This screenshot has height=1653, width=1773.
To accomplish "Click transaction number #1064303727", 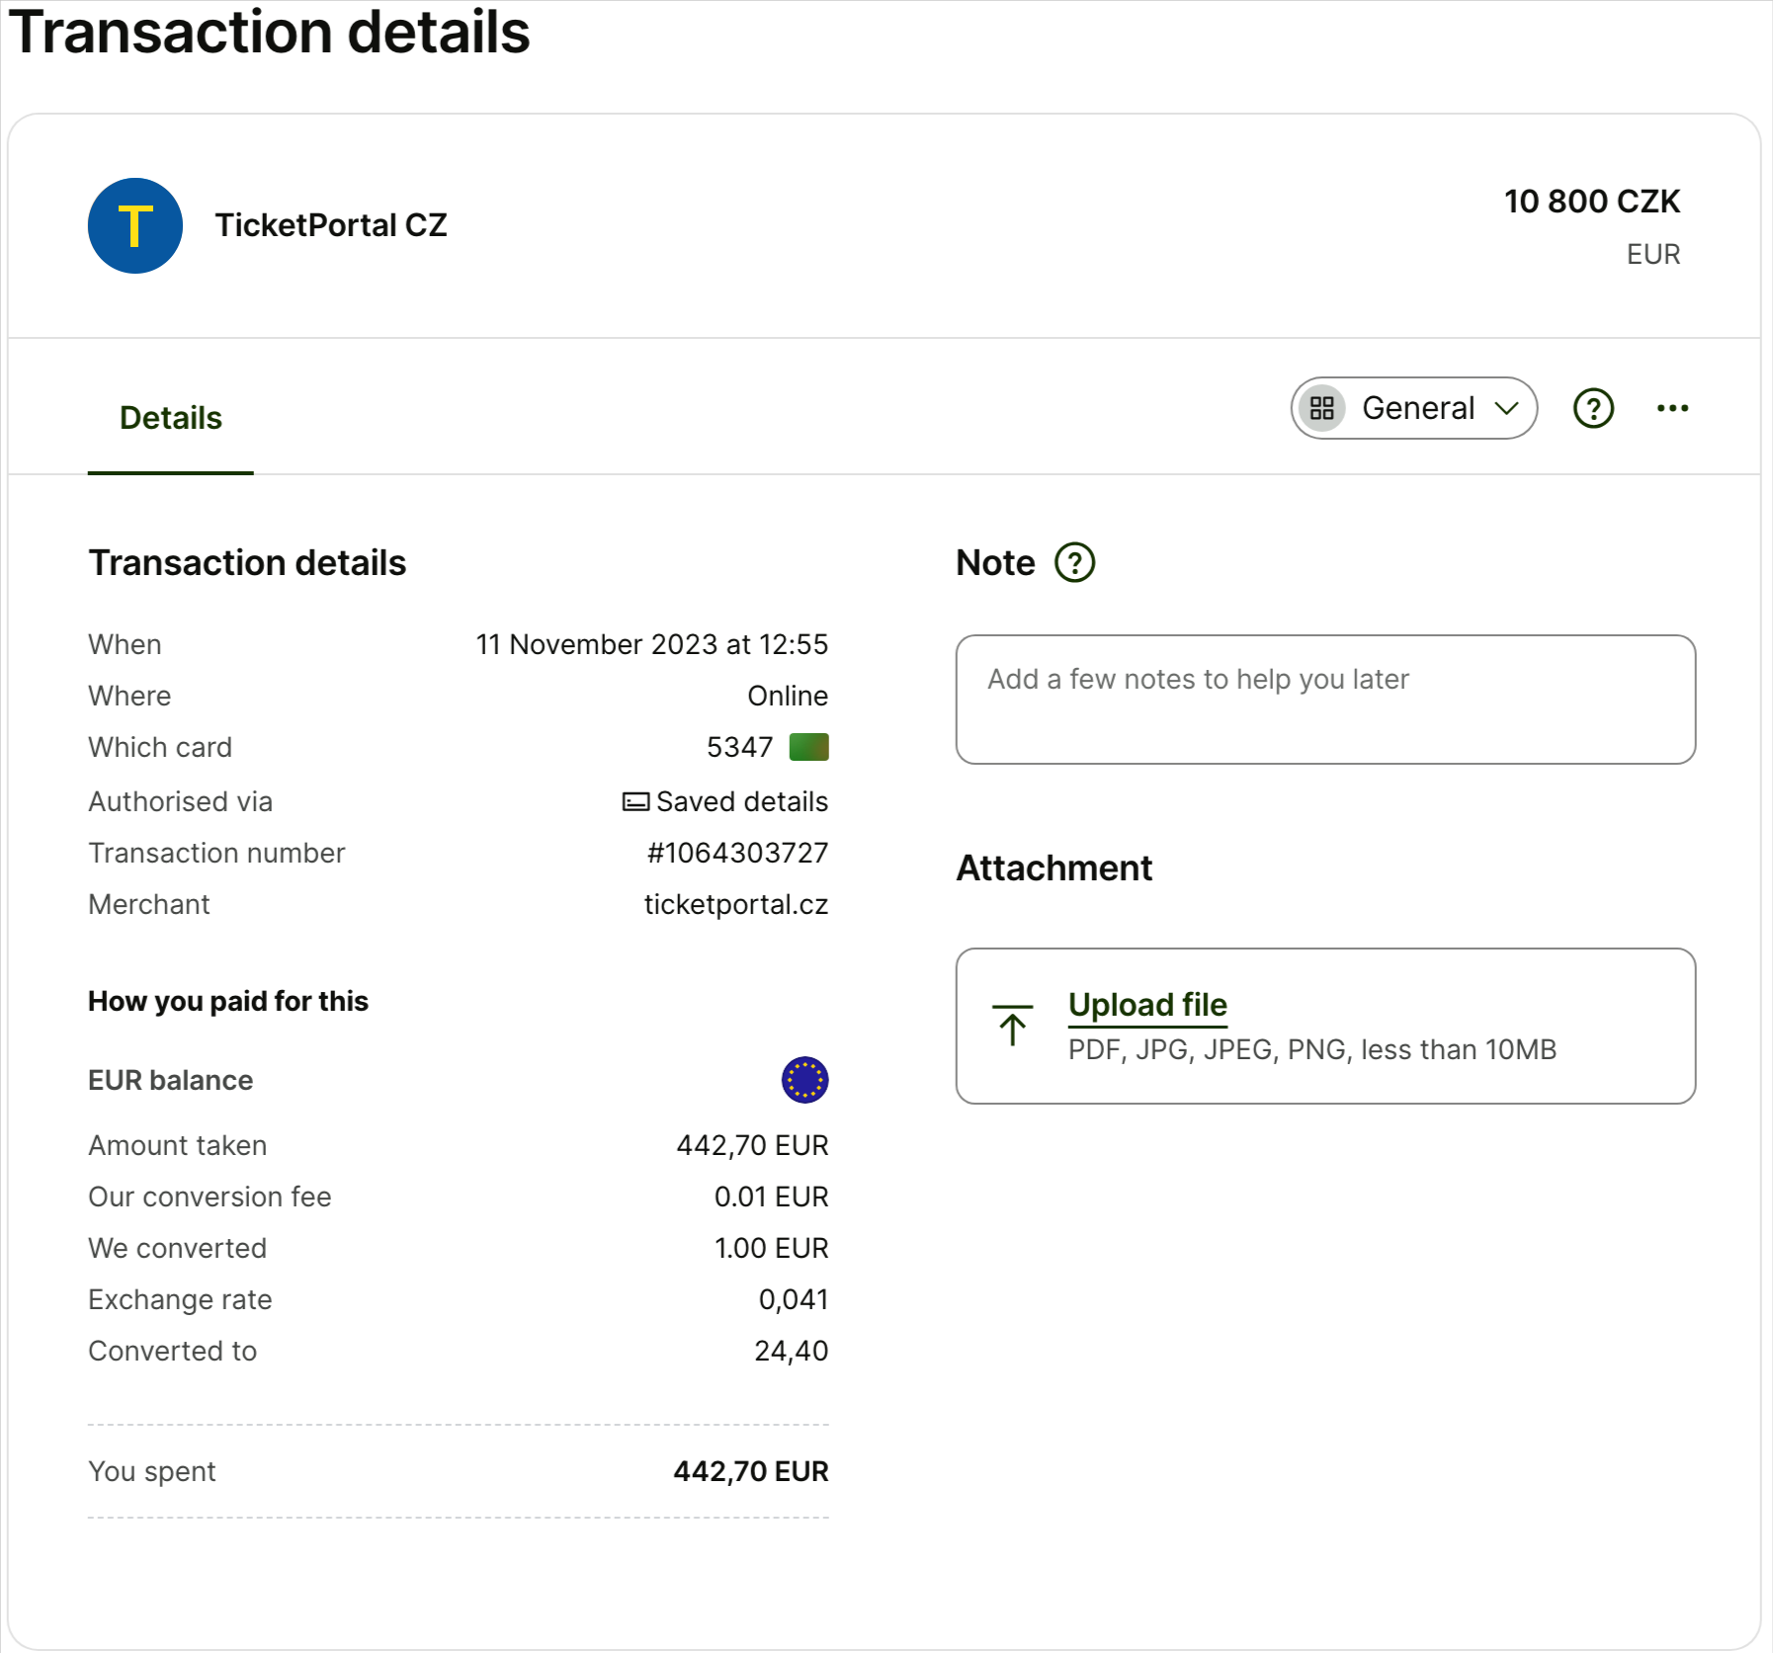I will [x=737, y=853].
